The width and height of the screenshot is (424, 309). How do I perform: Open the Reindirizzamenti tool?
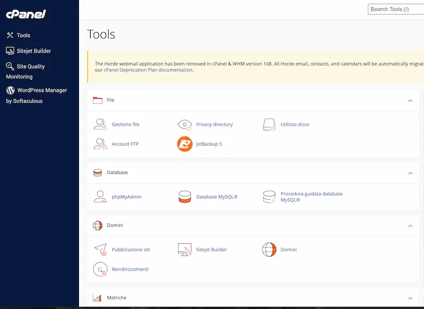pos(130,269)
